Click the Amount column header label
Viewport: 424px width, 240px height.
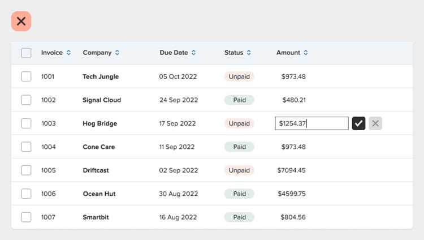(x=288, y=53)
